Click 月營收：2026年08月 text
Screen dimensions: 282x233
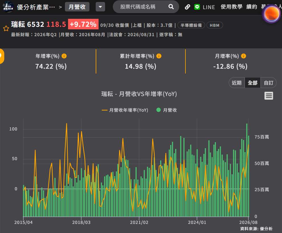point(83,34)
